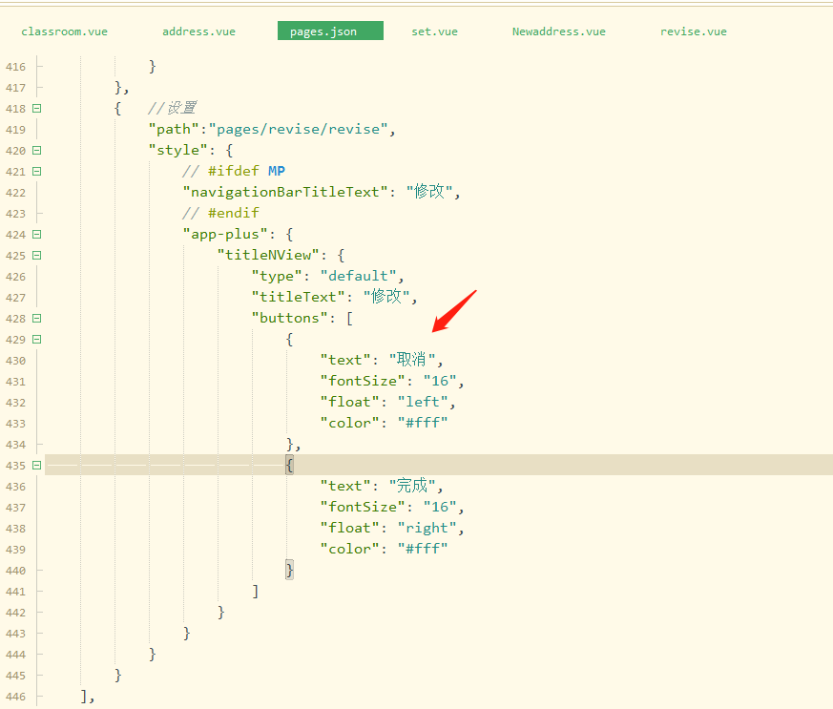Image resolution: width=833 pixels, height=709 pixels.
Task: Click the "完成" text value
Action: 412,486
